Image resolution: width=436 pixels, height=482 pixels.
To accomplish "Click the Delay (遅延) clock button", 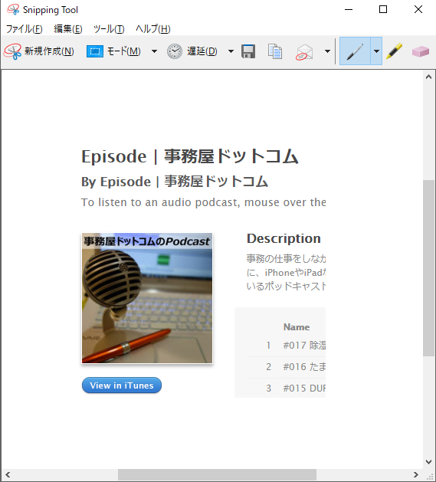I will coord(192,51).
